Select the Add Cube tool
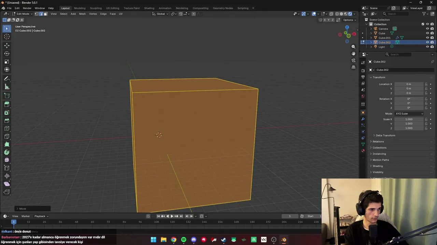Screen dimensions: 437x245 (x=7, y=96)
